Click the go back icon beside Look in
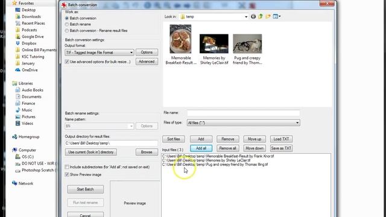 (253, 16)
